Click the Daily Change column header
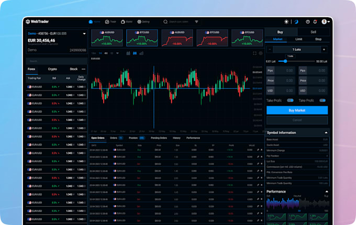The image size is (356, 225). coord(81,78)
